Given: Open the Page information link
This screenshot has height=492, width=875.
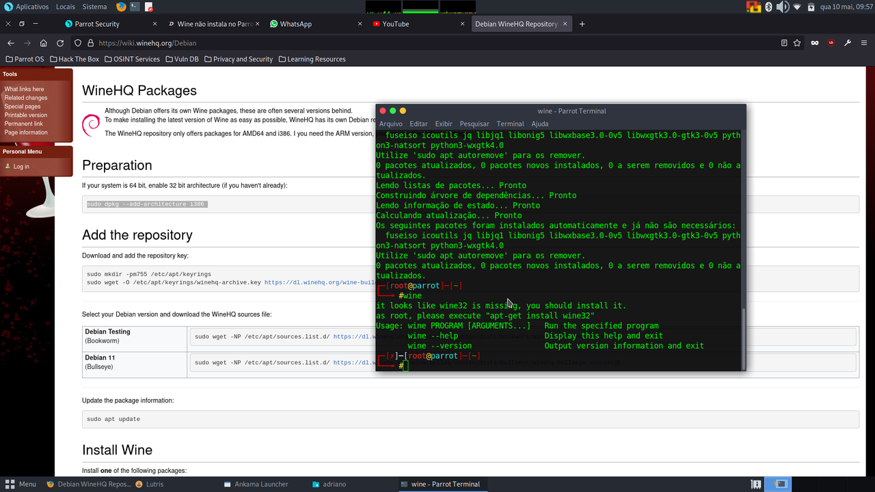Looking at the screenshot, I should coord(26,133).
